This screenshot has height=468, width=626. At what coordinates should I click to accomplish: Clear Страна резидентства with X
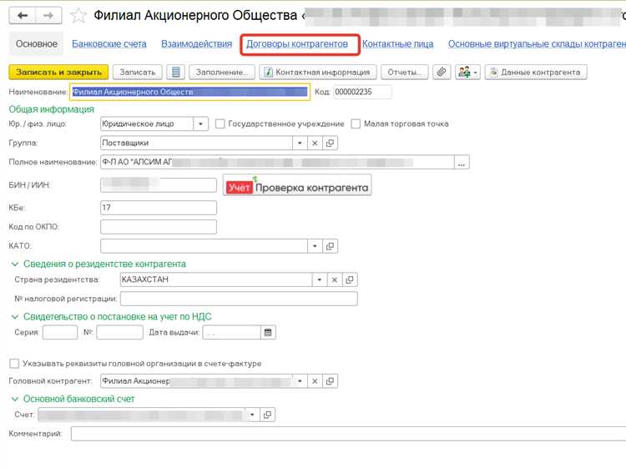tap(335, 279)
